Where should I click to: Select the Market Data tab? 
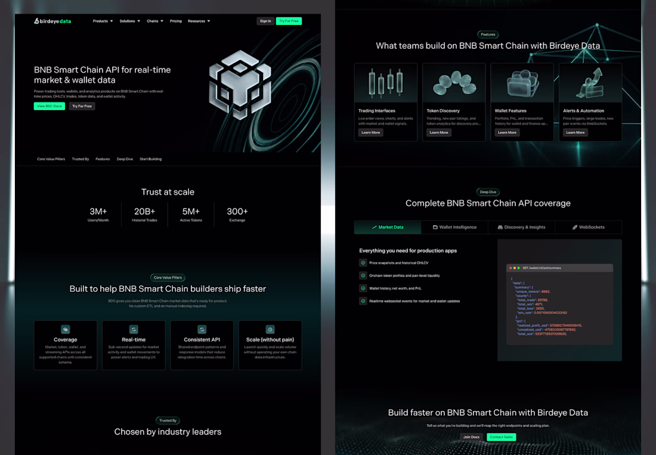(388, 227)
